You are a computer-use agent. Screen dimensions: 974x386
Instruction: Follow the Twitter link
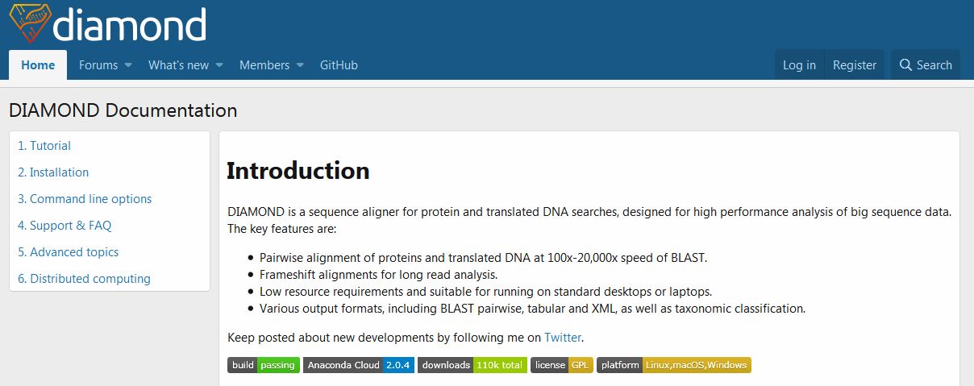tap(563, 338)
